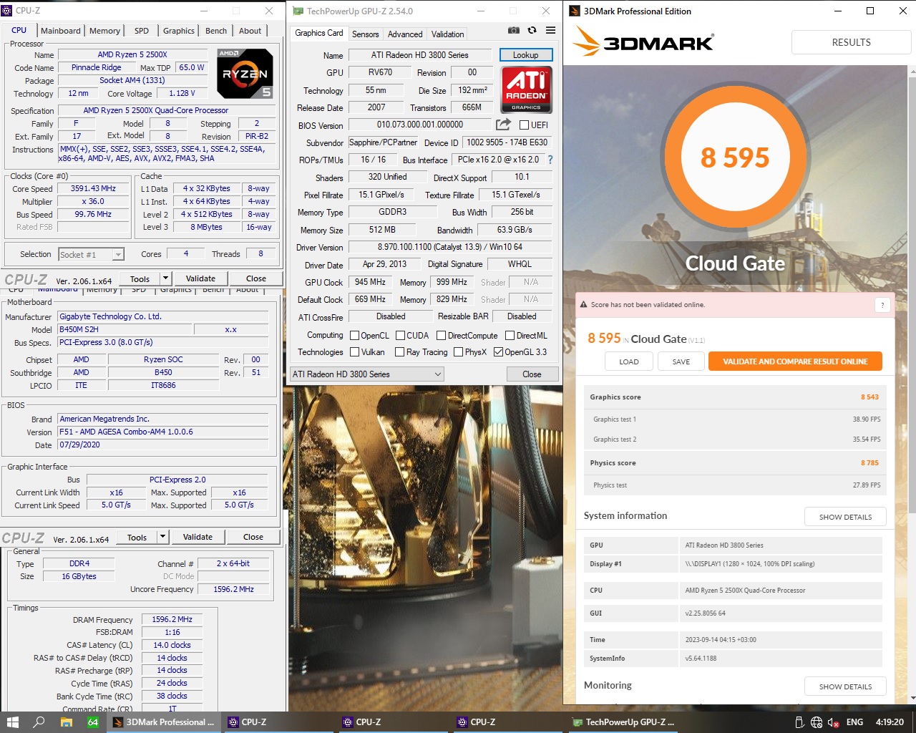916x733 pixels.
Task: Open the About tab in CPU-Z
Action: point(250,31)
